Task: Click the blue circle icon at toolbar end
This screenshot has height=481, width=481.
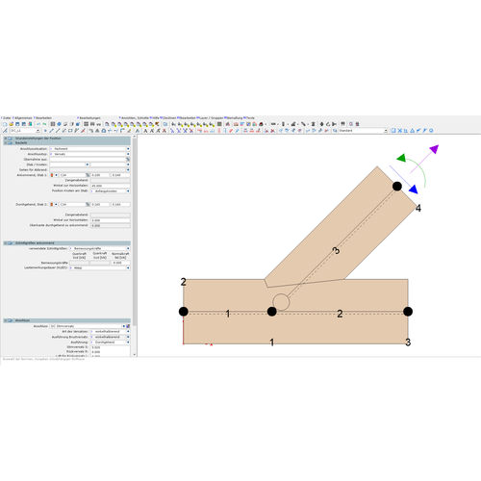Action: tap(431, 131)
